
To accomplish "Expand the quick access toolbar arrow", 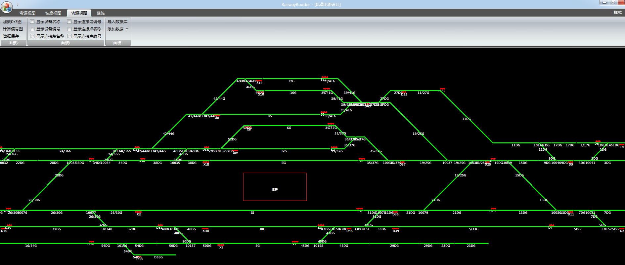I will tap(18, 5).
